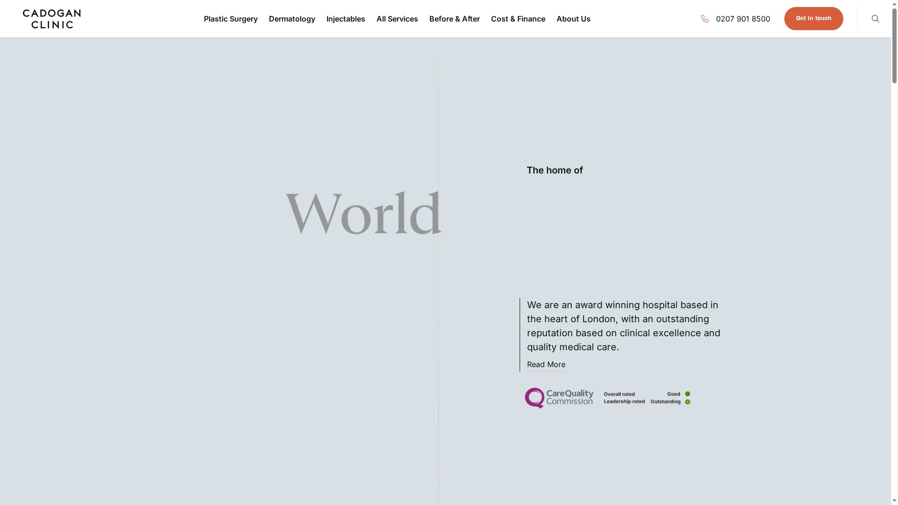Click the Care Quality Commission logo

click(559, 397)
